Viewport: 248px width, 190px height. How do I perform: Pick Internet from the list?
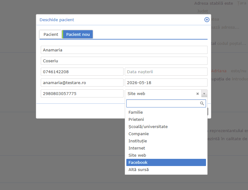(x=166, y=148)
